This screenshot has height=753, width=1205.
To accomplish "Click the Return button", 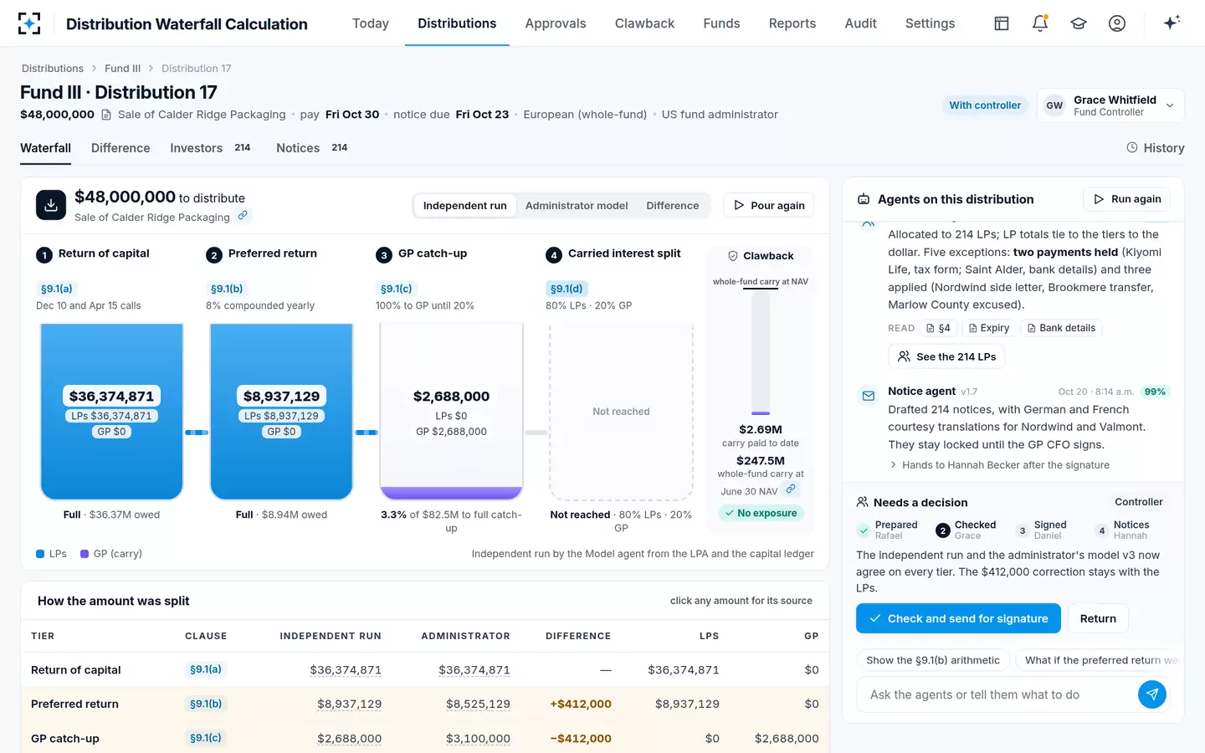I will (1098, 618).
